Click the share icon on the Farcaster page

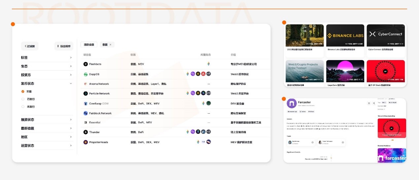coord(374,103)
